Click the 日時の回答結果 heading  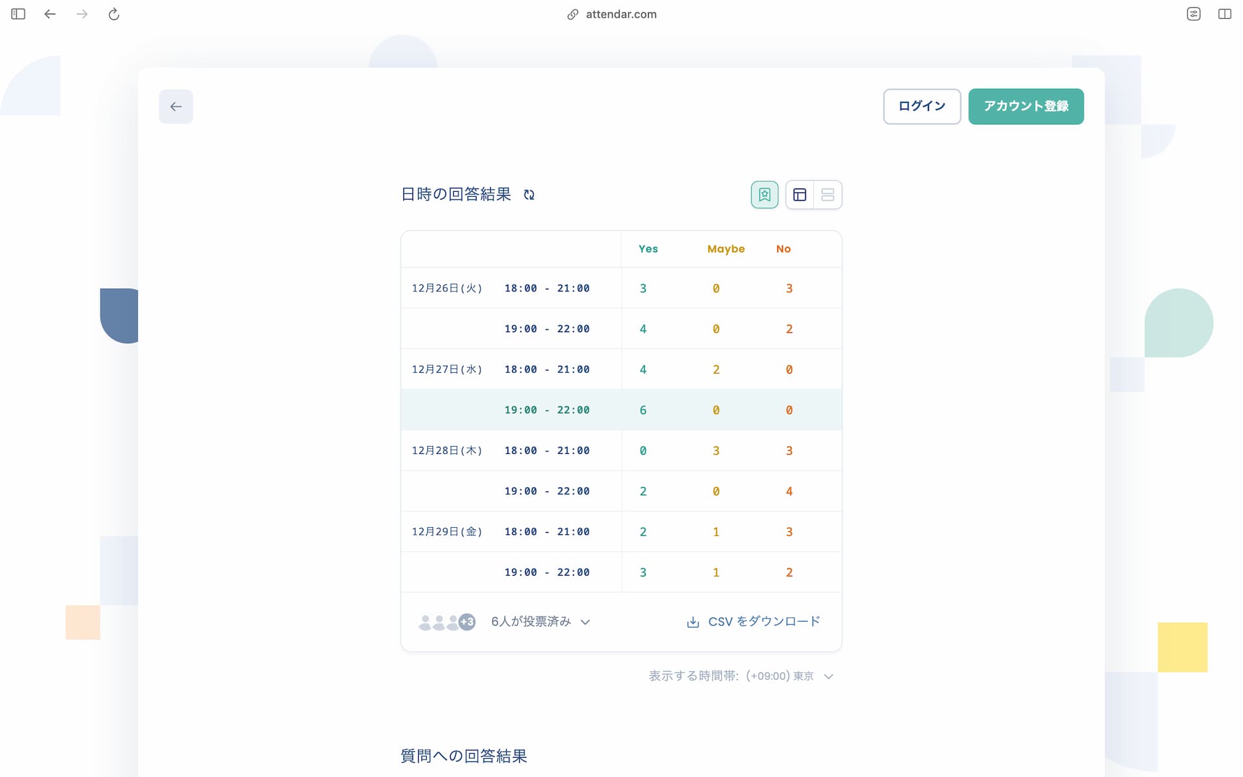[456, 194]
